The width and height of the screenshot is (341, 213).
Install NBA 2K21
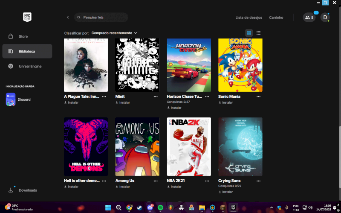[174, 187]
